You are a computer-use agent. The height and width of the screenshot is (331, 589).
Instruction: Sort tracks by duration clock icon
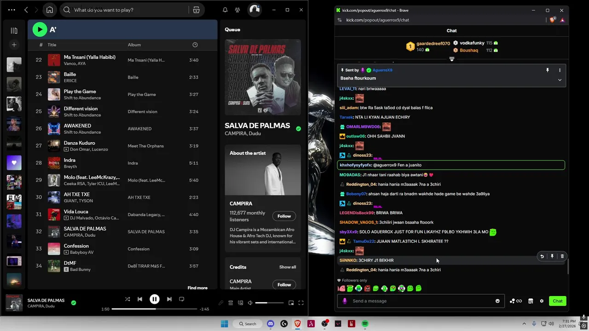point(195,45)
